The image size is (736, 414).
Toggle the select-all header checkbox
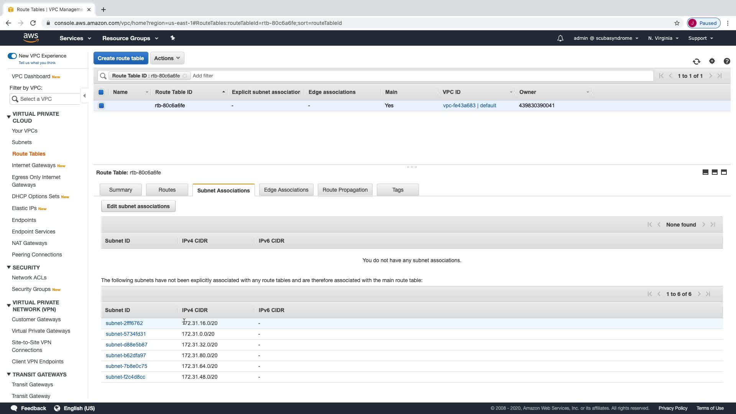click(101, 92)
